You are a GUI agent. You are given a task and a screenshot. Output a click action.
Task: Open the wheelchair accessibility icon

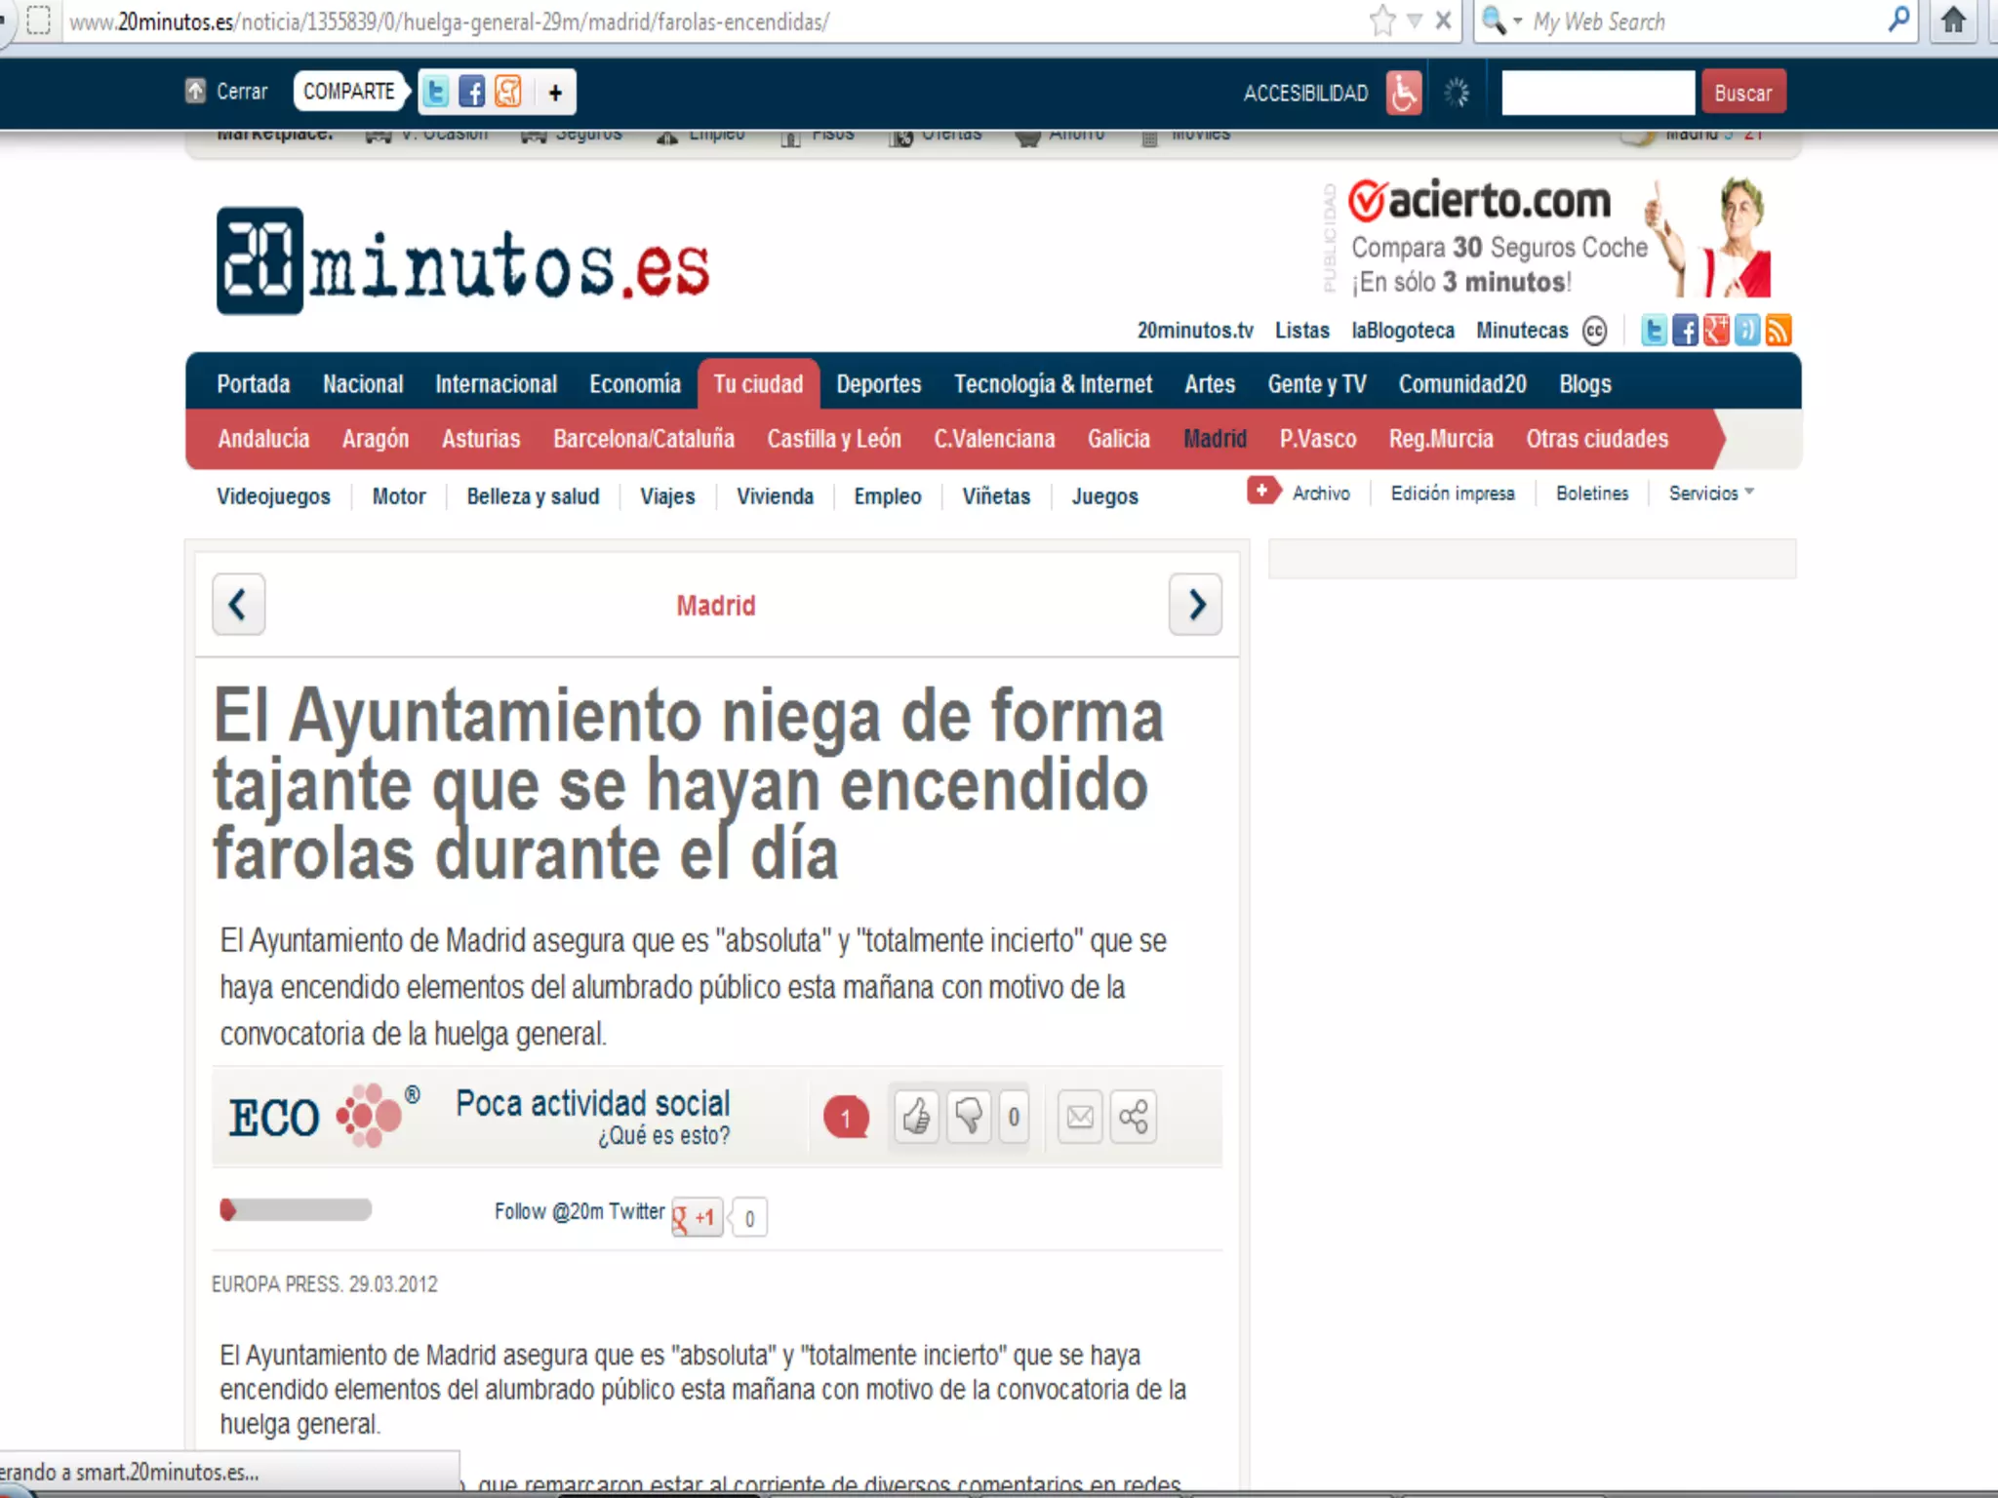coord(1403,93)
